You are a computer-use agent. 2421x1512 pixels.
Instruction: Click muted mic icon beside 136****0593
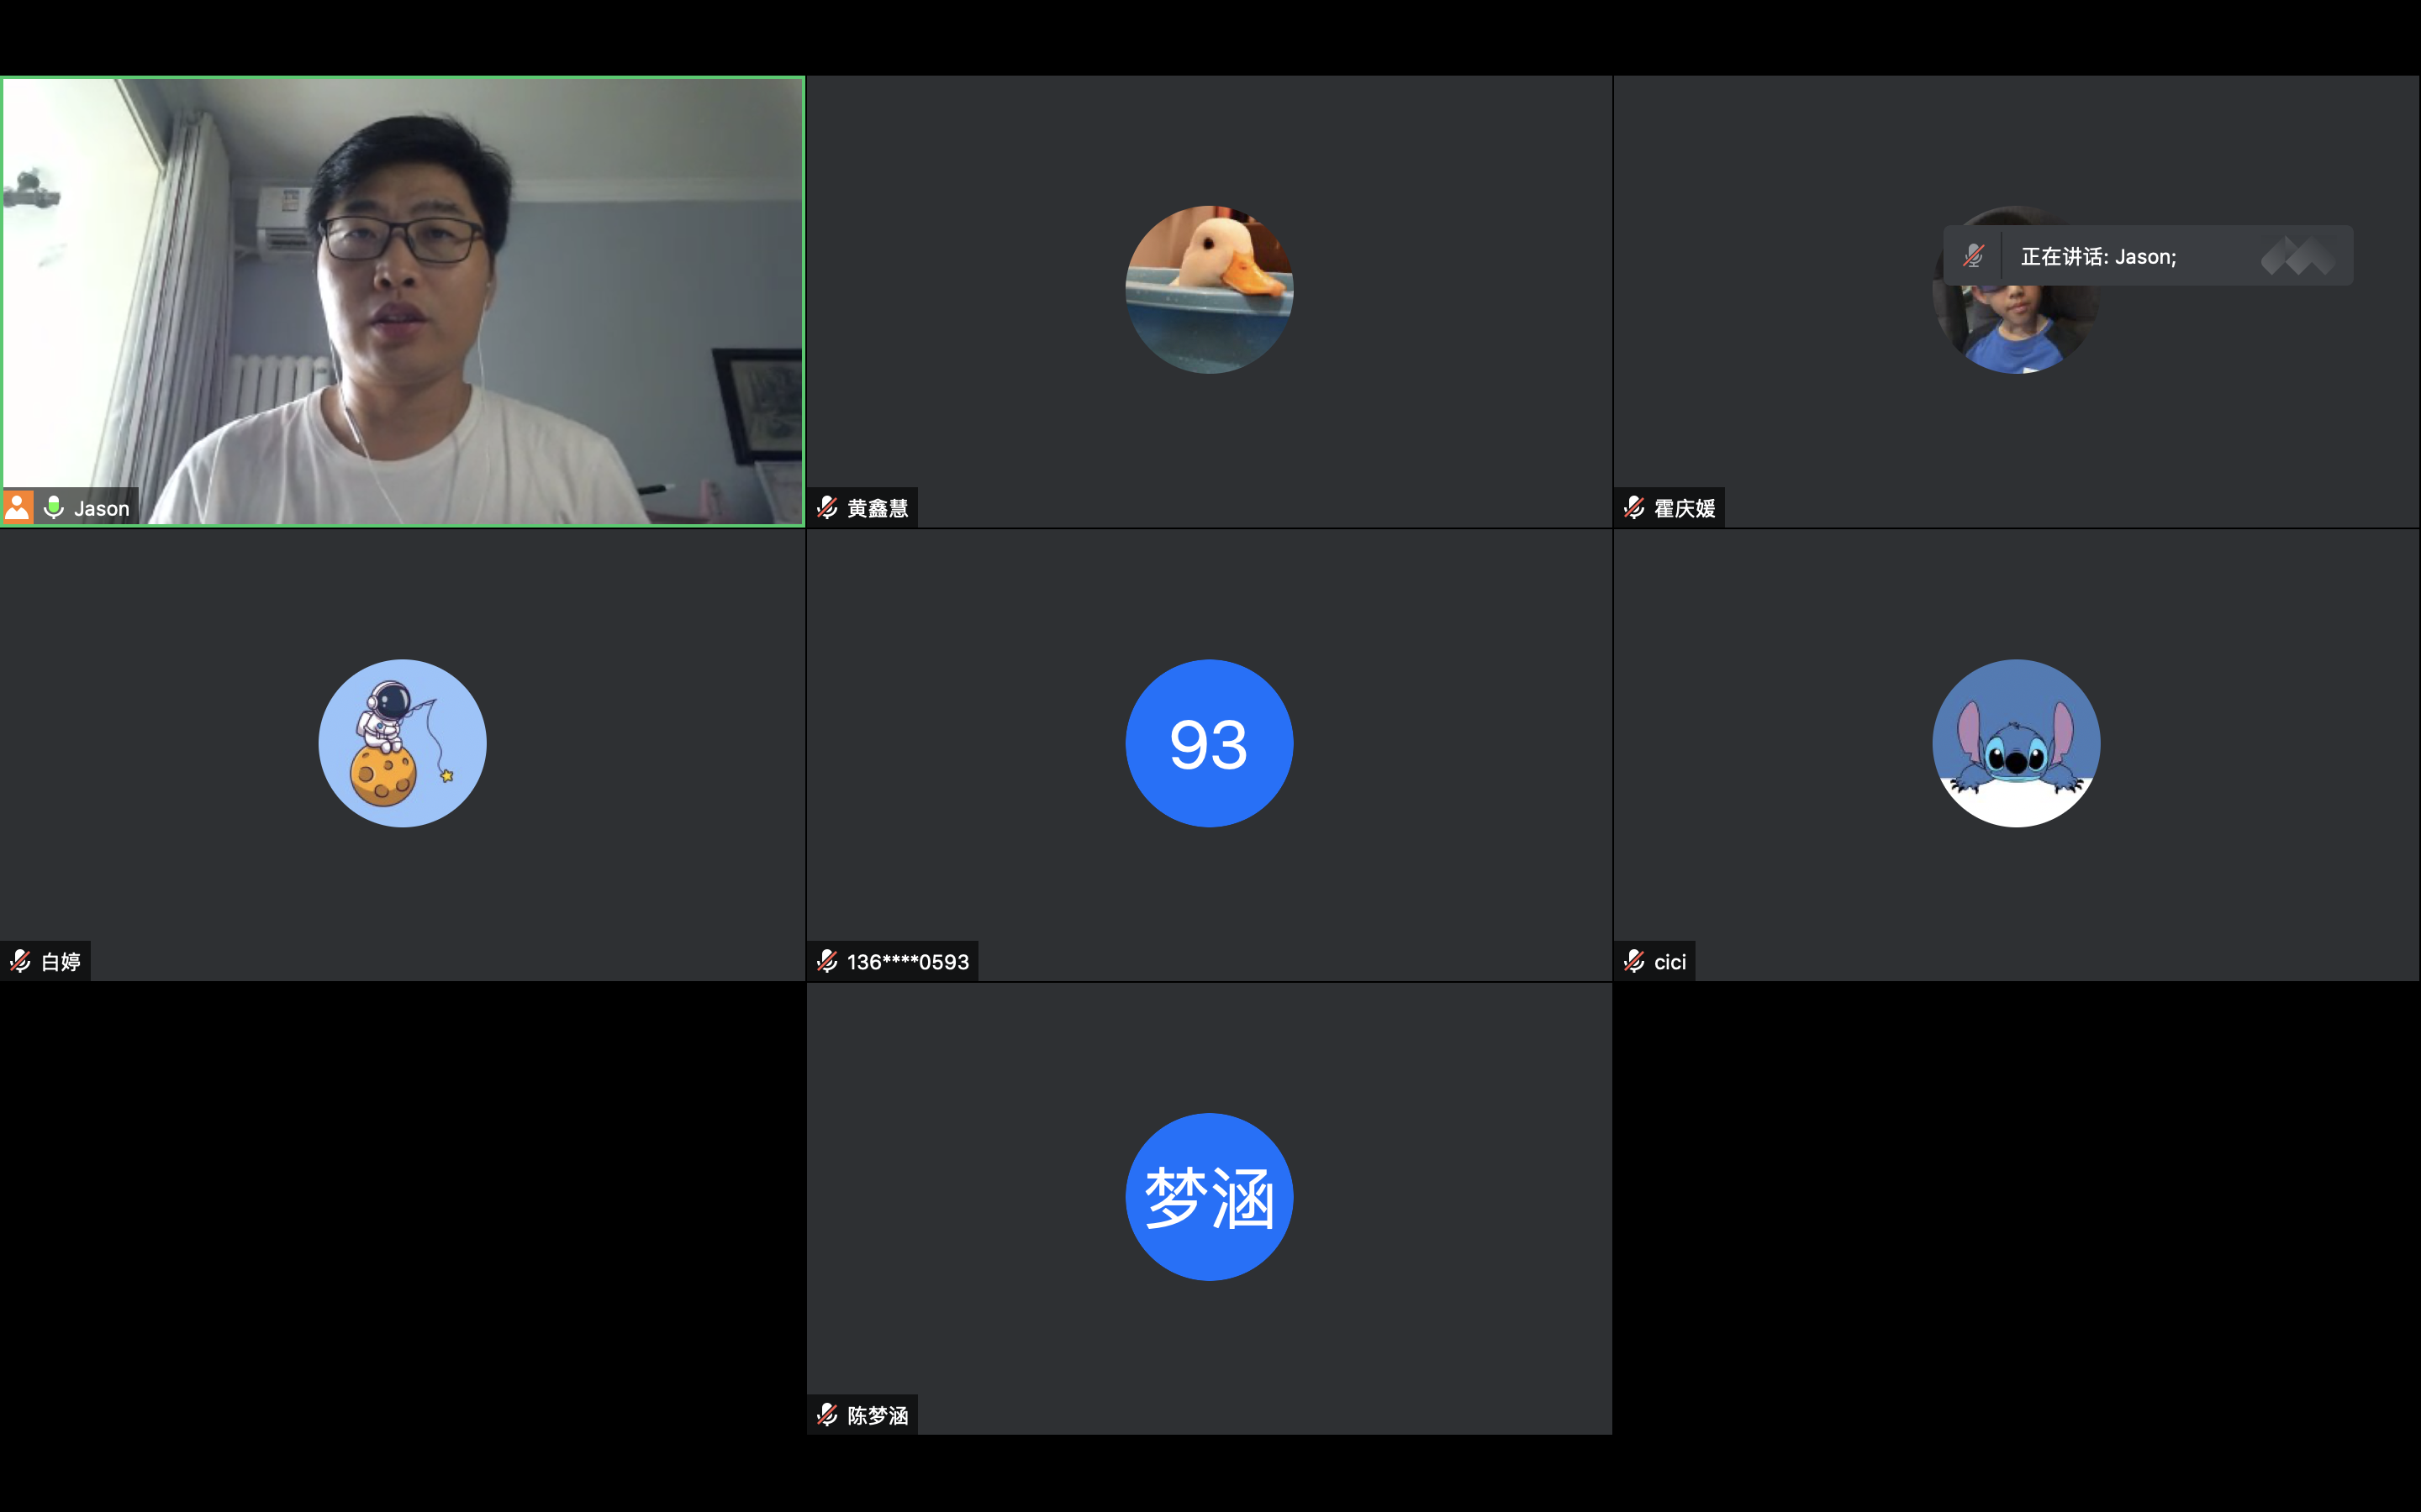[x=827, y=961]
